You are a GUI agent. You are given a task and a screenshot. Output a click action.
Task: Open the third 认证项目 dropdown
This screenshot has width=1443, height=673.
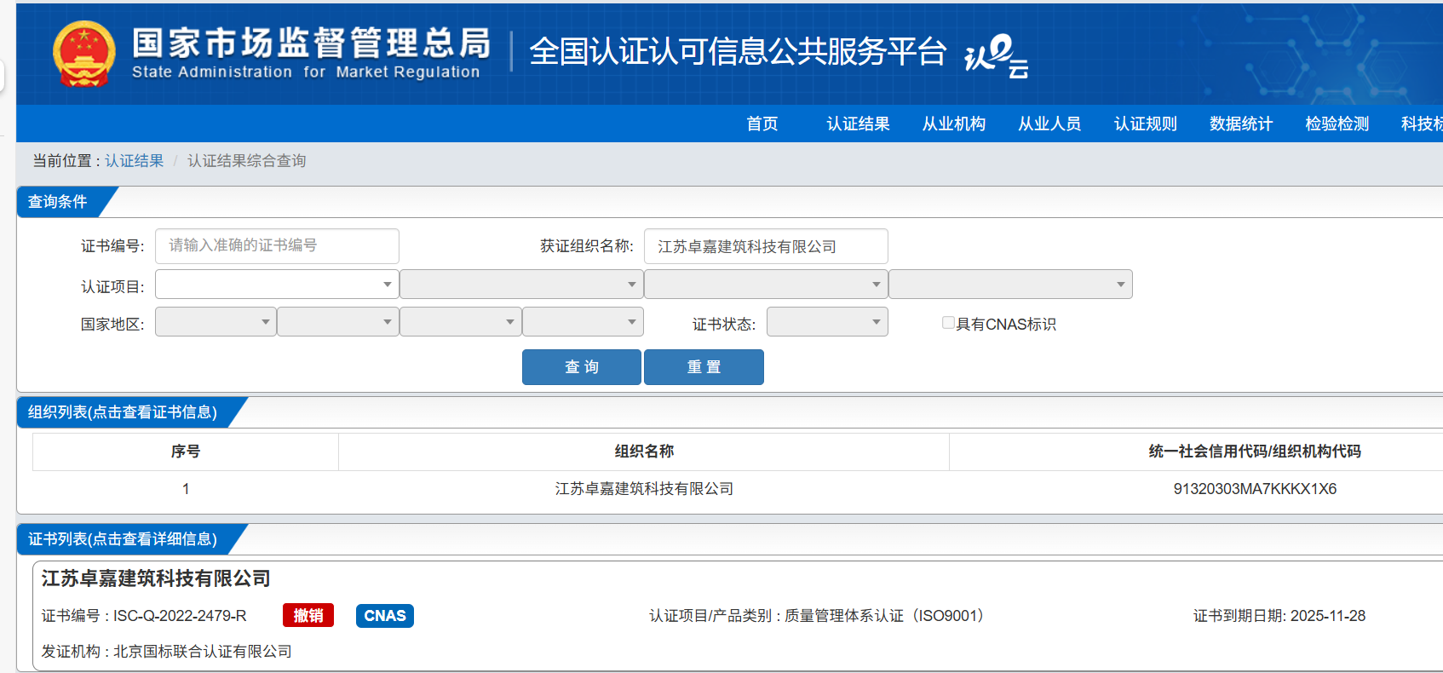coord(766,285)
